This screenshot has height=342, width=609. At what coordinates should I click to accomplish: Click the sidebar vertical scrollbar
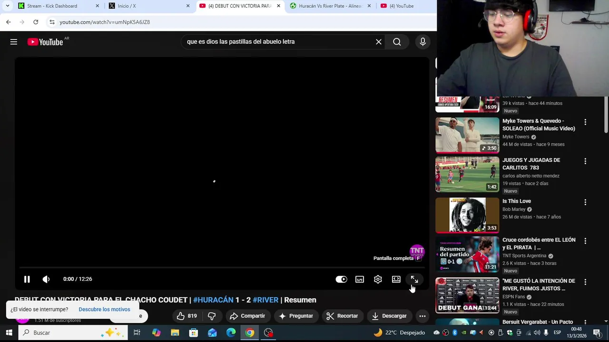click(x=606, y=114)
